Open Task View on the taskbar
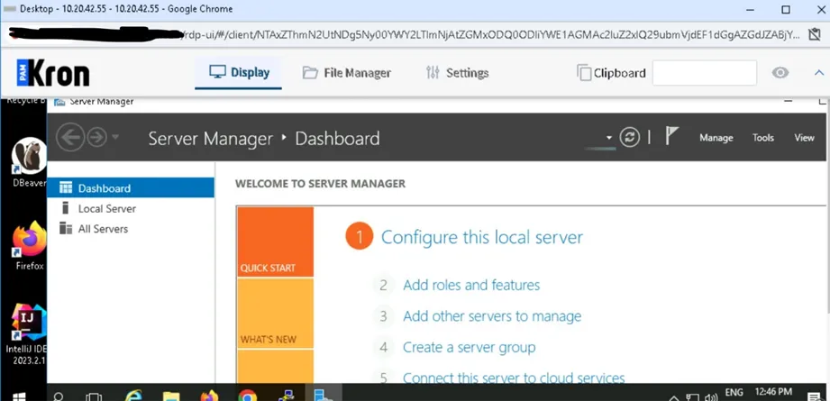830x401 pixels. 94,396
